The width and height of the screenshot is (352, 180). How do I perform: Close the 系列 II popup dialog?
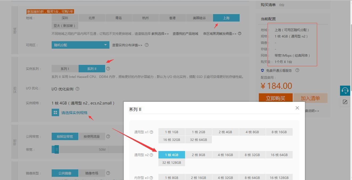tap(297, 108)
